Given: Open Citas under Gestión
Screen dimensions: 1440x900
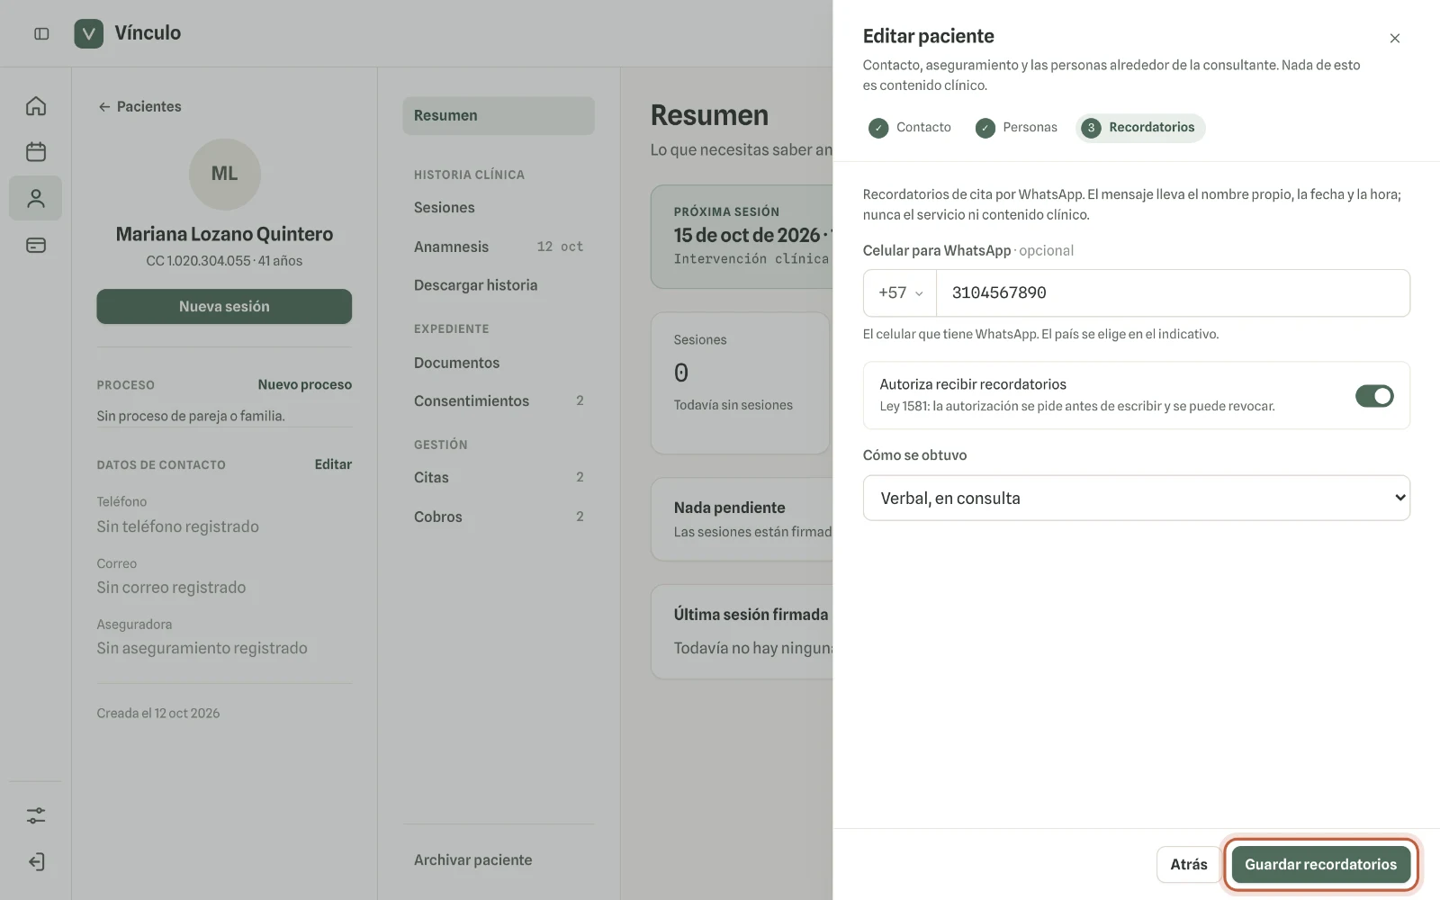Looking at the screenshot, I should [499, 477].
